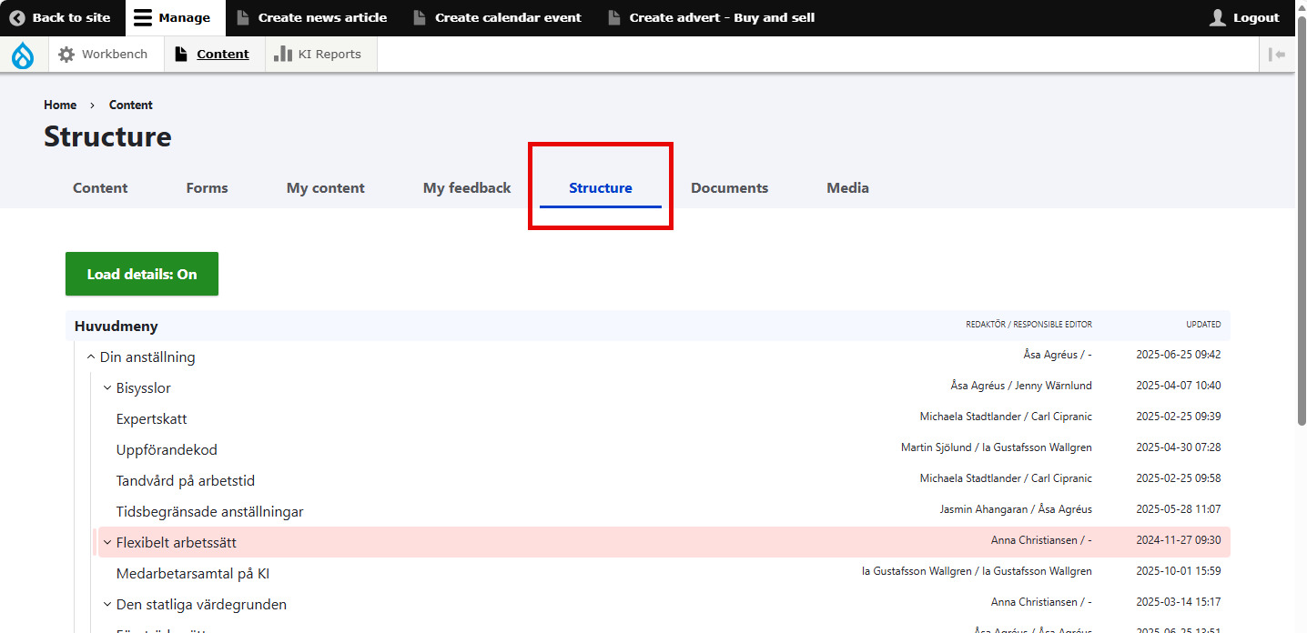Go to Home breadcrumb link
The image size is (1307, 633).
pyautogui.click(x=60, y=105)
